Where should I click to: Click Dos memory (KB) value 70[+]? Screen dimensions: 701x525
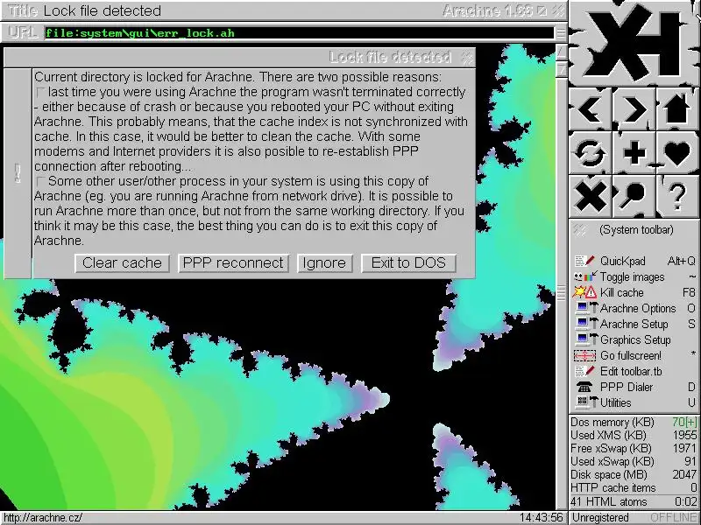684,423
